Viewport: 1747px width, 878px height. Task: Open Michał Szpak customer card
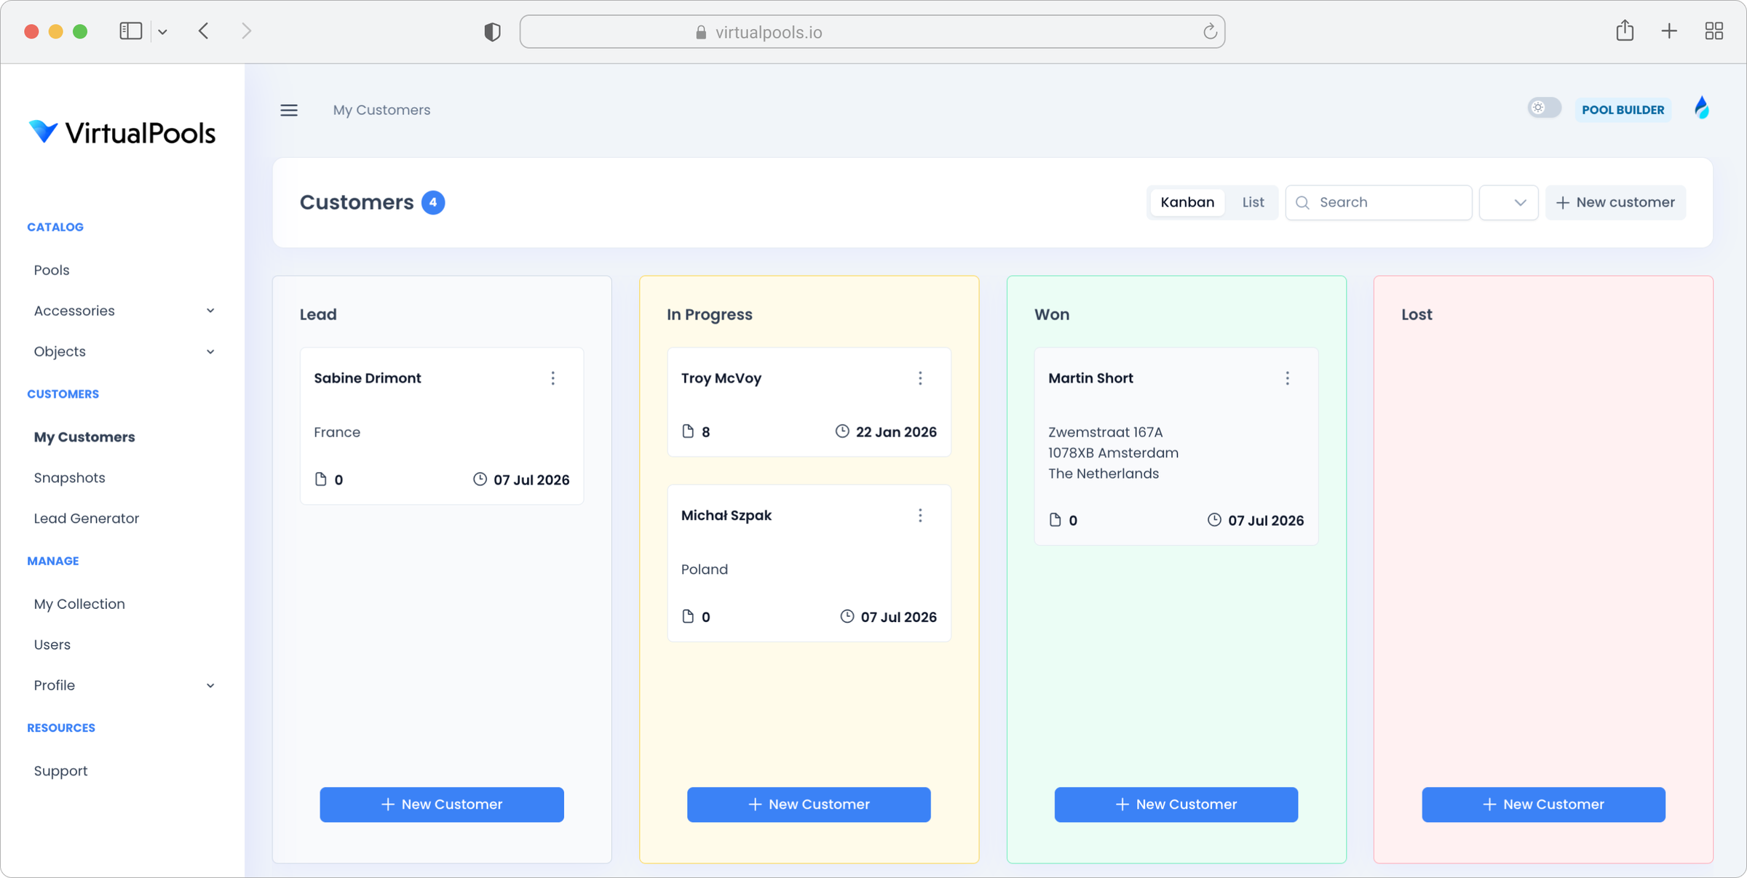click(809, 563)
